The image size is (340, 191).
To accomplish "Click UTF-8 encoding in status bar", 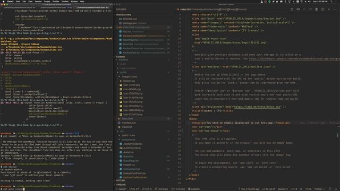I will tap(294, 189).
